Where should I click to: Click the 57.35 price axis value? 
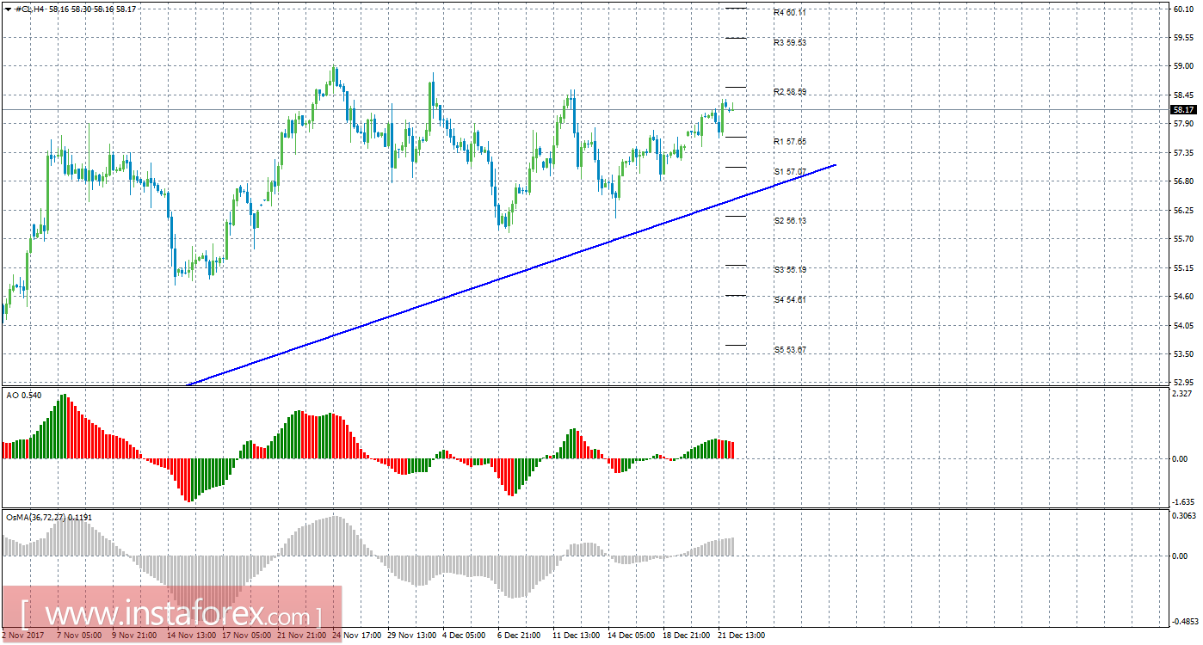[1182, 152]
